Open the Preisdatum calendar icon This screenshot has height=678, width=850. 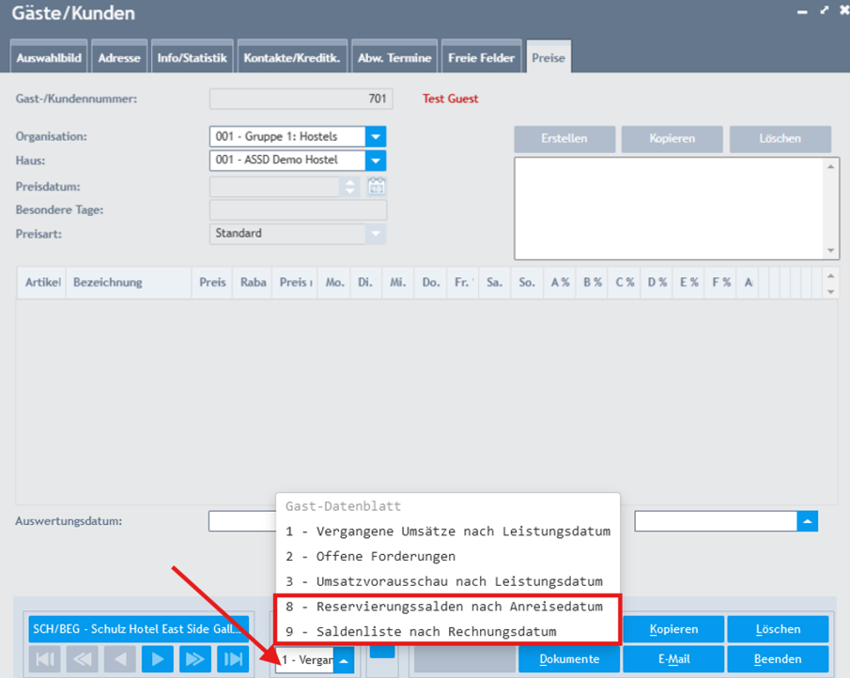pos(376,186)
